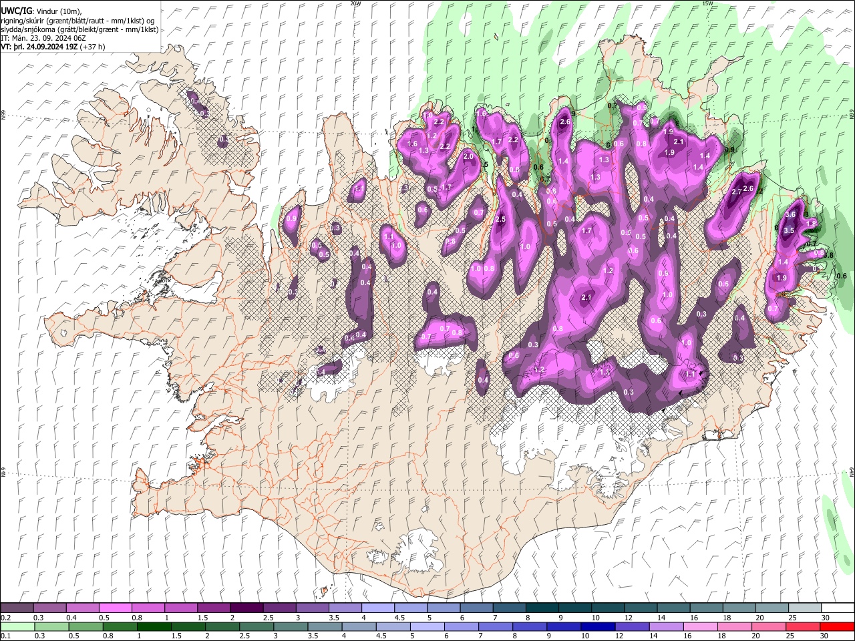The height and width of the screenshot is (641, 855).
Task: Pick lower-row darkest green swatch between 1 and 1.5
Action: pos(154,627)
